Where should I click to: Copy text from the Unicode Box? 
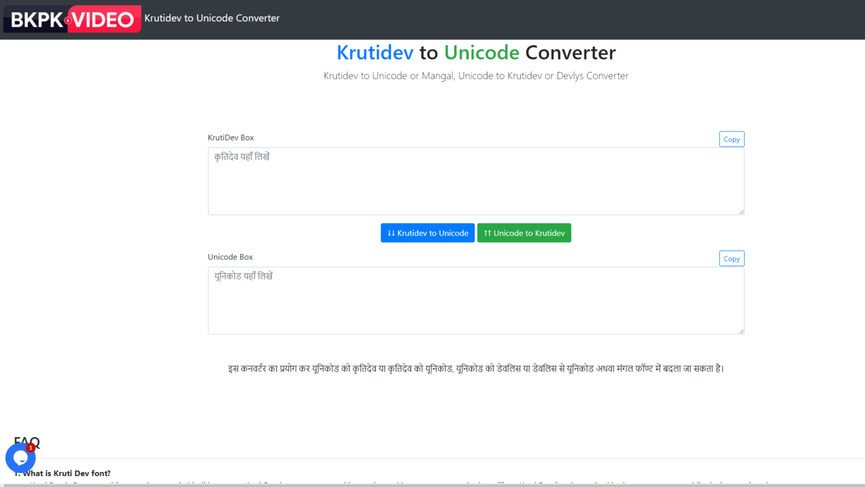coord(731,258)
